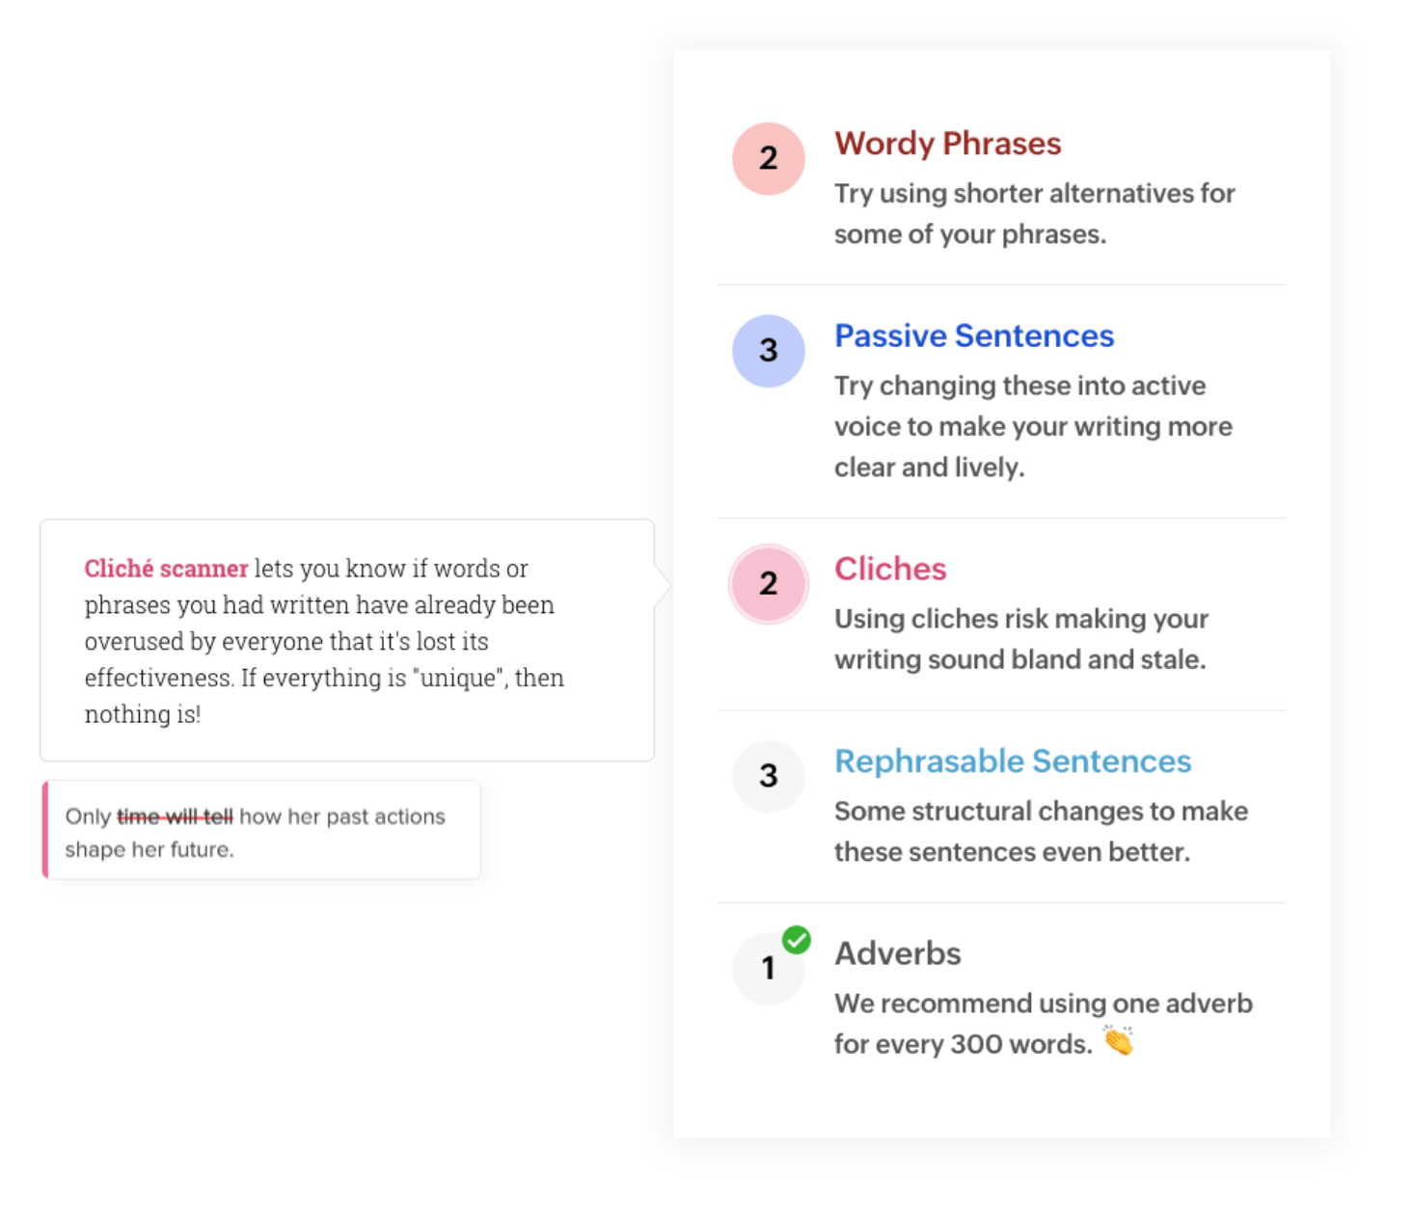Click the example sentence card about her future

click(261, 830)
